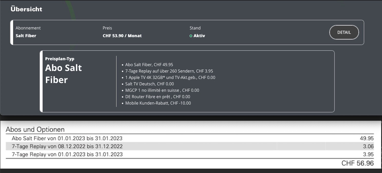The height and width of the screenshot is (173, 382).
Task: Select the Abo Salt Fiber January 2023 invoice row
Action: tap(67, 138)
